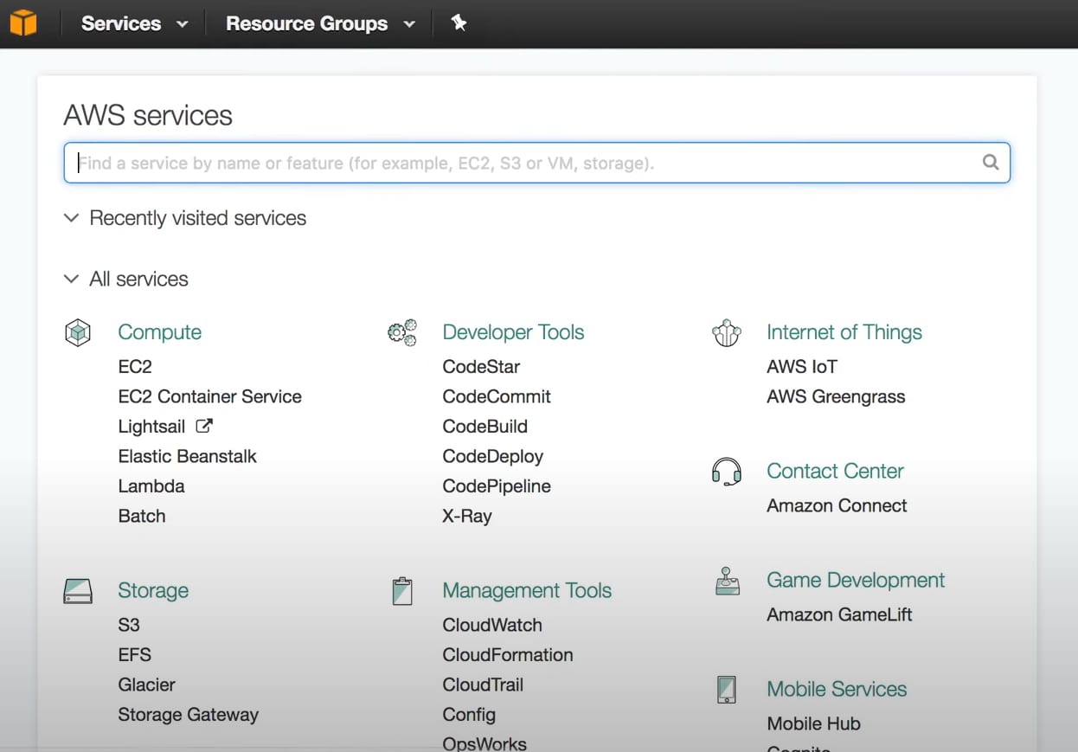Click the magnifier search icon
The image size is (1078, 752).
click(991, 162)
